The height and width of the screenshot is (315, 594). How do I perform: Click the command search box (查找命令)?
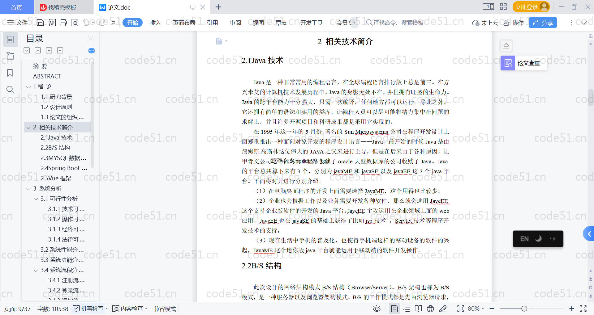(x=395, y=23)
